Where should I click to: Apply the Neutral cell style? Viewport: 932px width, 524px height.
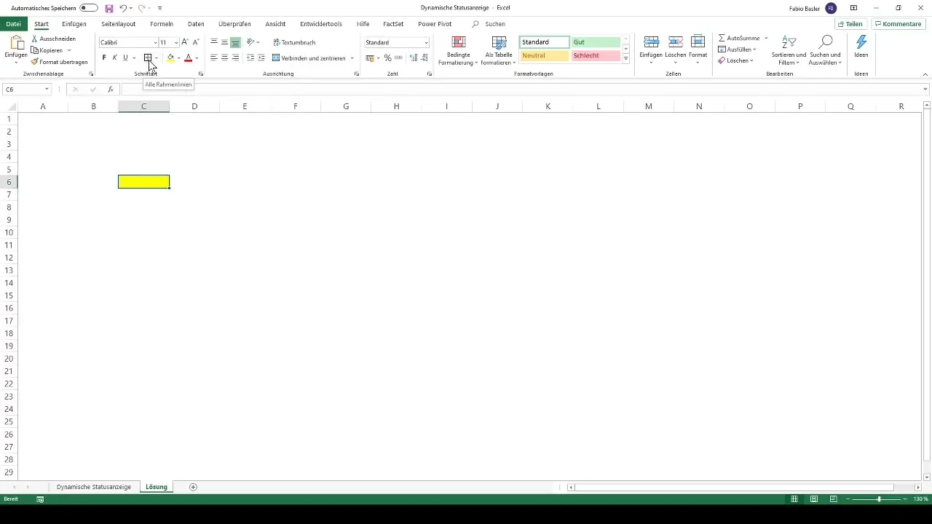545,56
